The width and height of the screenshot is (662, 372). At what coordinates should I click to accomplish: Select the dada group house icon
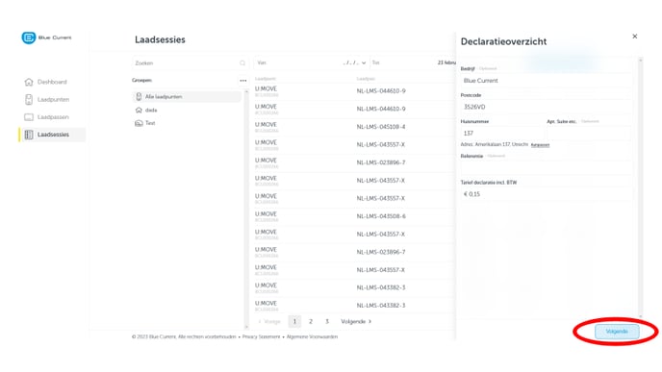[x=139, y=111]
